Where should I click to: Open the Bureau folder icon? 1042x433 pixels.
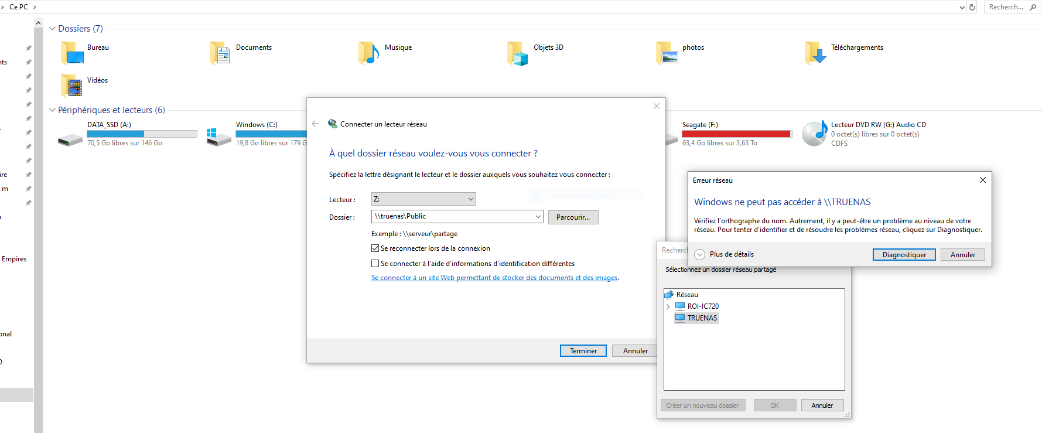click(x=73, y=53)
